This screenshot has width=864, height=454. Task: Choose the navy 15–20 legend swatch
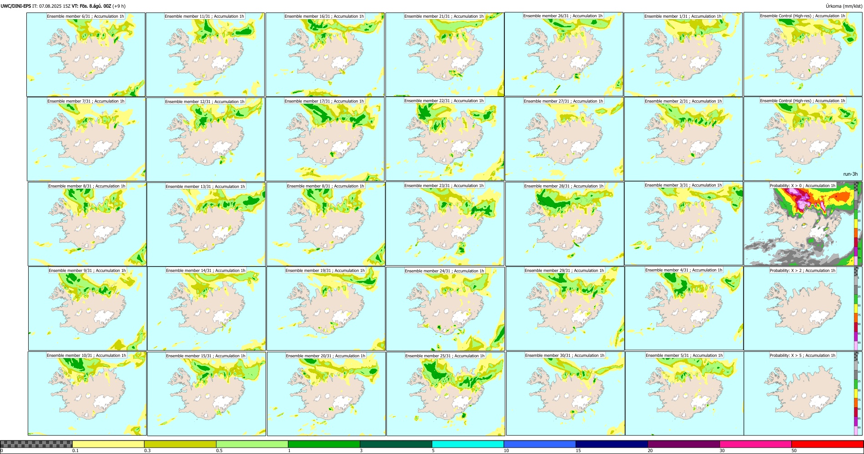pos(612,444)
